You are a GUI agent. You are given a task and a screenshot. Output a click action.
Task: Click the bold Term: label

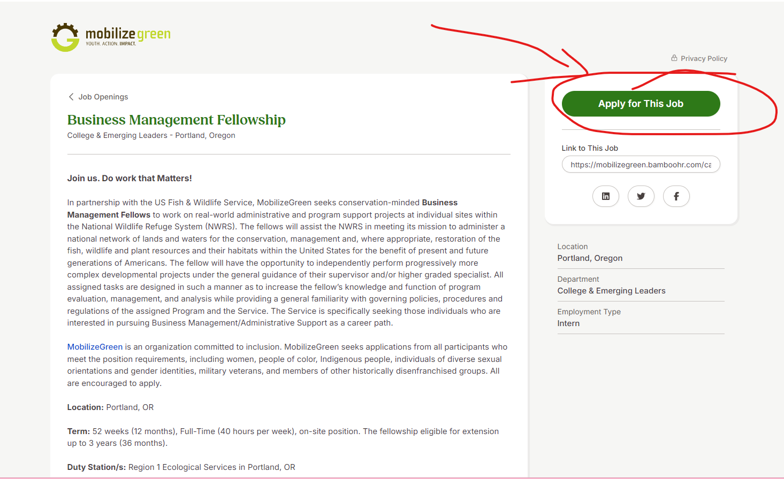(79, 431)
